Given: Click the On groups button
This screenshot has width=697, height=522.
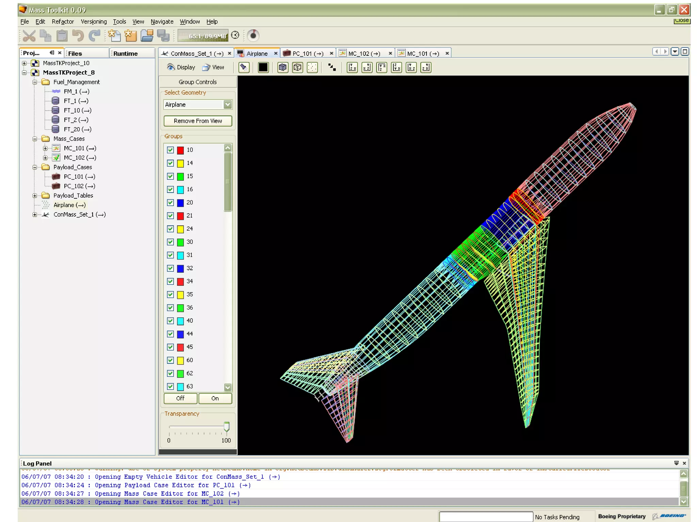Looking at the screenshot, I should click(x=215, y=399).
